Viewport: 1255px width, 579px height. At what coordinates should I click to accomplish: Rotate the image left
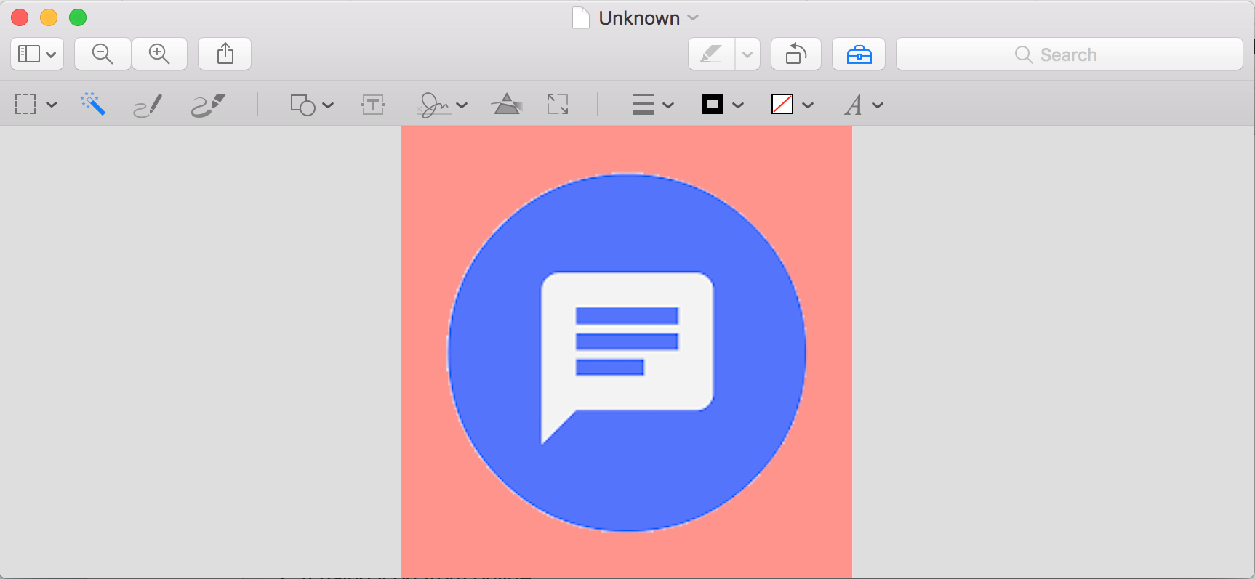[x=796, y=54]
